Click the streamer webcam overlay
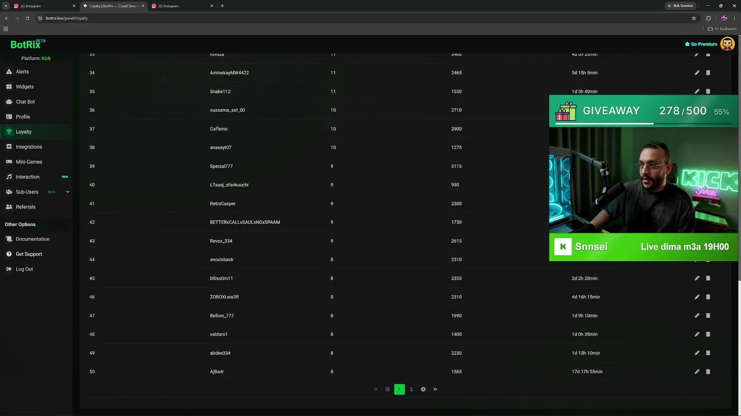741x416 pixels. pyautogui.click(x=644, y=180)
